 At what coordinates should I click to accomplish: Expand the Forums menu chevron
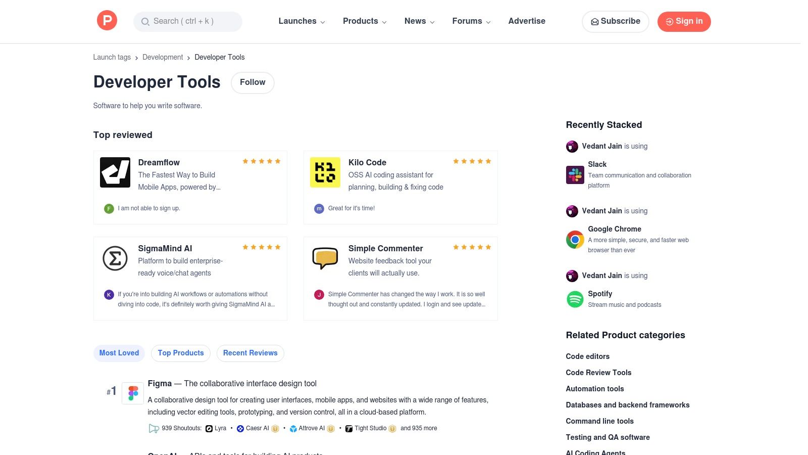click(488, 22)
